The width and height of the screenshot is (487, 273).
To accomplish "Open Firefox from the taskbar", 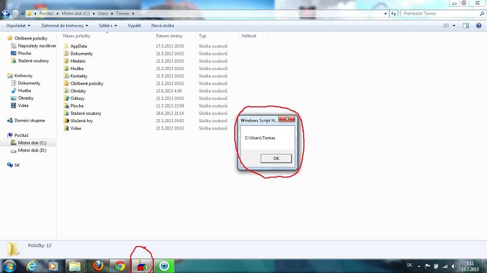I will [x=98, y=266].
